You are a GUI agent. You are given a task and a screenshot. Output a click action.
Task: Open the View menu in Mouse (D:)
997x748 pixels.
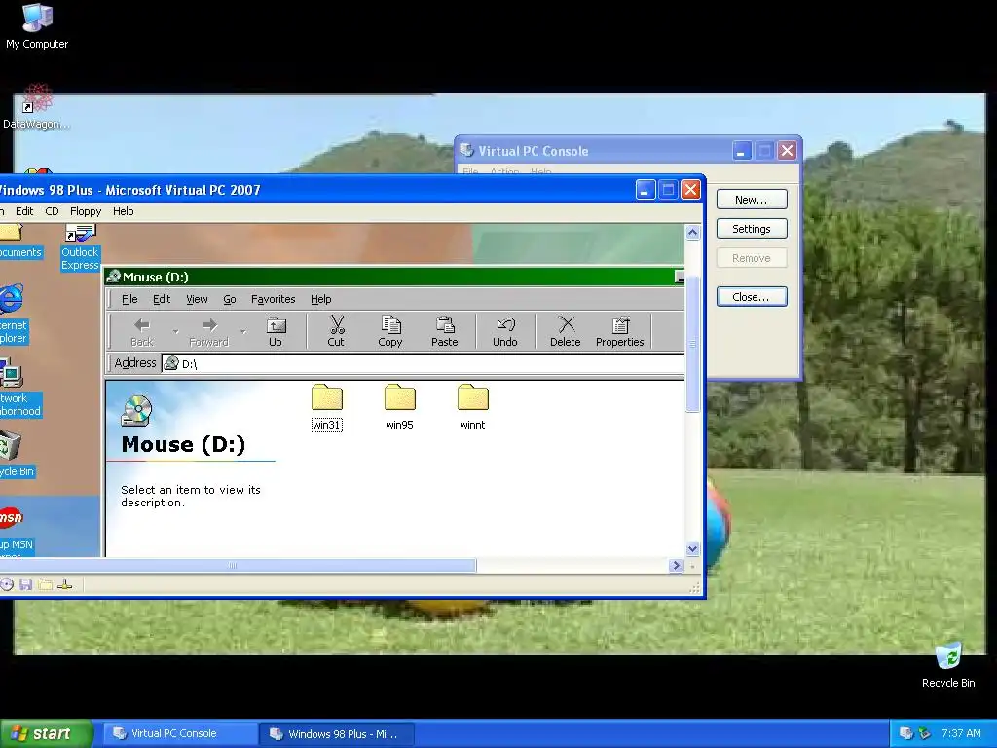[197, 299]
